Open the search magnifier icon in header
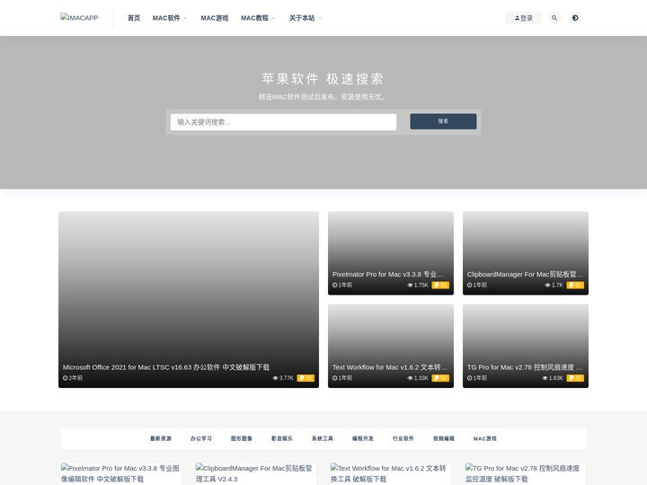Screen dimensions: 647x485 click(x=554, y=18)
